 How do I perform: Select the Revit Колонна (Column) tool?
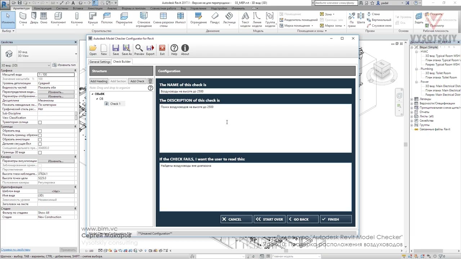pos(77,18)
